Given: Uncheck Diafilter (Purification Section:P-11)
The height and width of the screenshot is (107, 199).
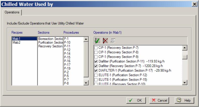Looking at the screenshot, I should [95, 61].
